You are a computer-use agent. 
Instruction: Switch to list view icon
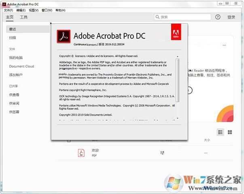tap(221, 132)
